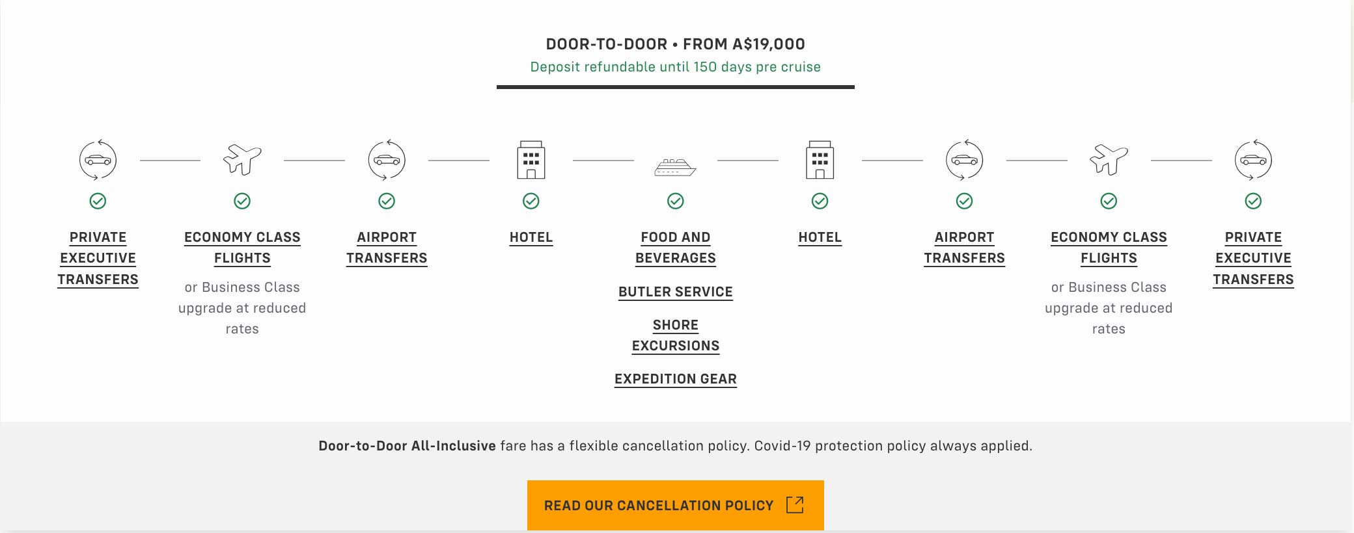Click the checkmark below the first hotel icon

[531, 201]
